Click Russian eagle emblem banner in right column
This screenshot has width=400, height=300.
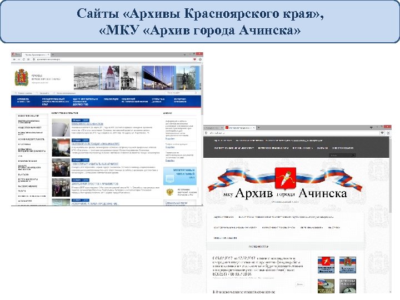click(x=169, y=192)
